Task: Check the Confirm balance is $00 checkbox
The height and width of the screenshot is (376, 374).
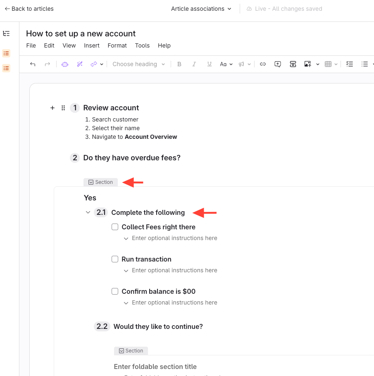Action: (115, 291)
